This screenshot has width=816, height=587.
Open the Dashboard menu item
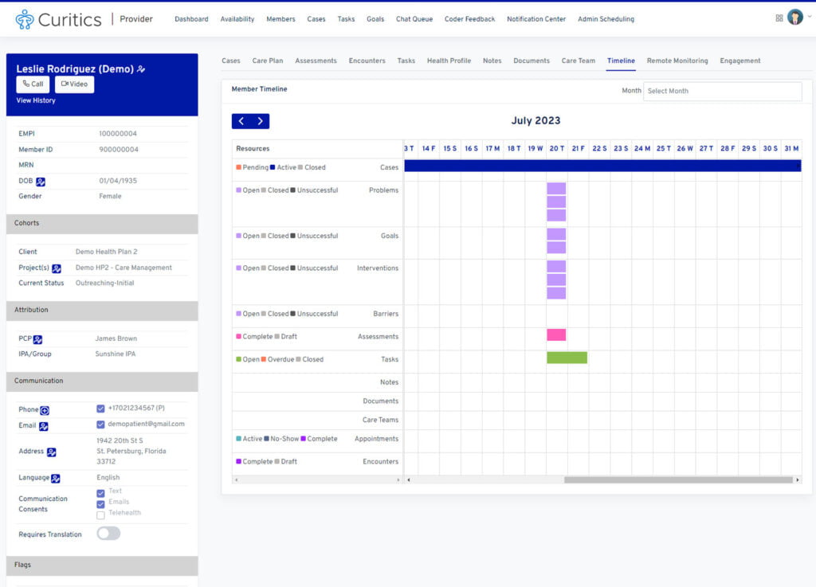point(191,19)
